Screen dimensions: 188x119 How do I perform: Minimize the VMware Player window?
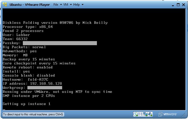173,5
